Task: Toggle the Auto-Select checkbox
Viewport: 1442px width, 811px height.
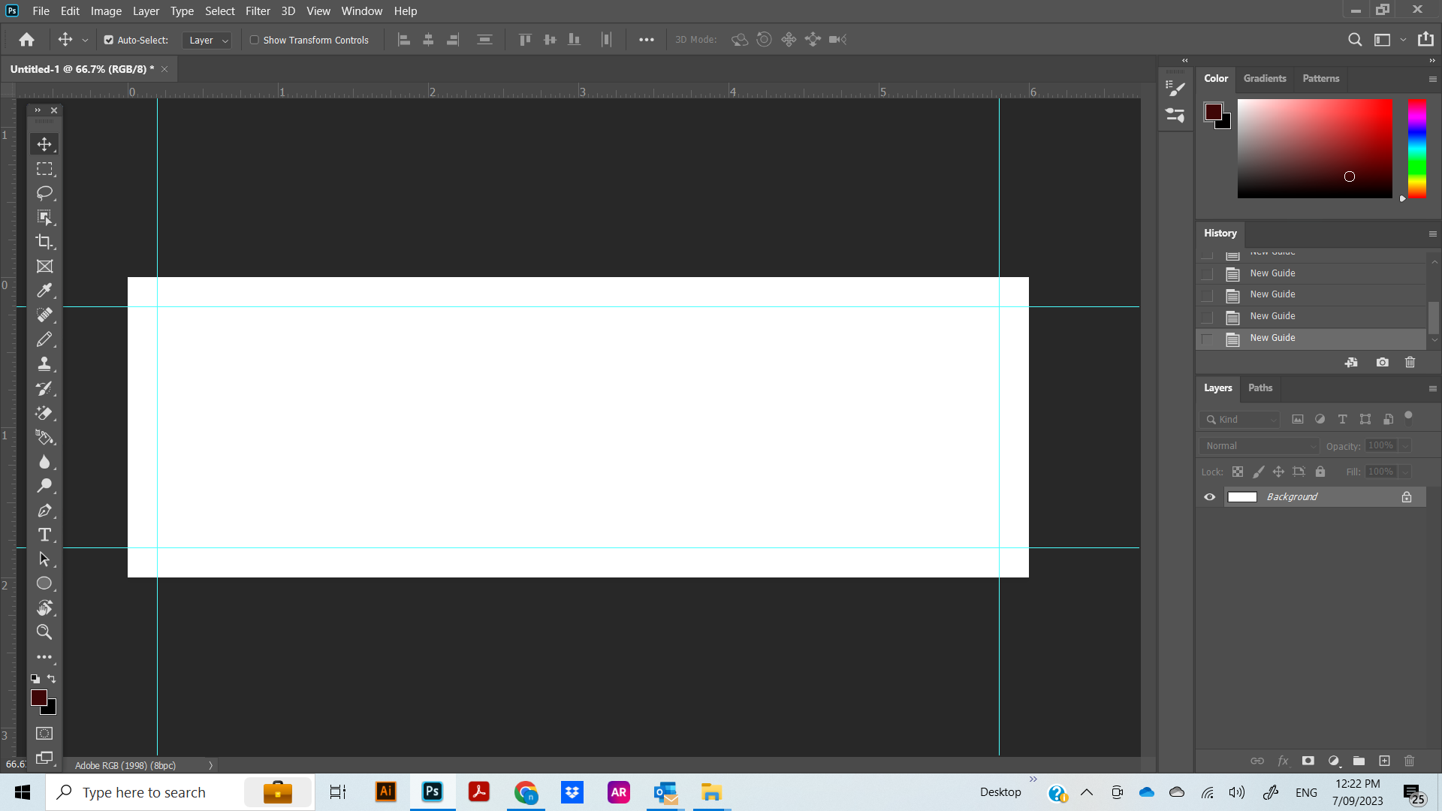Action: [x=109, y=40]
